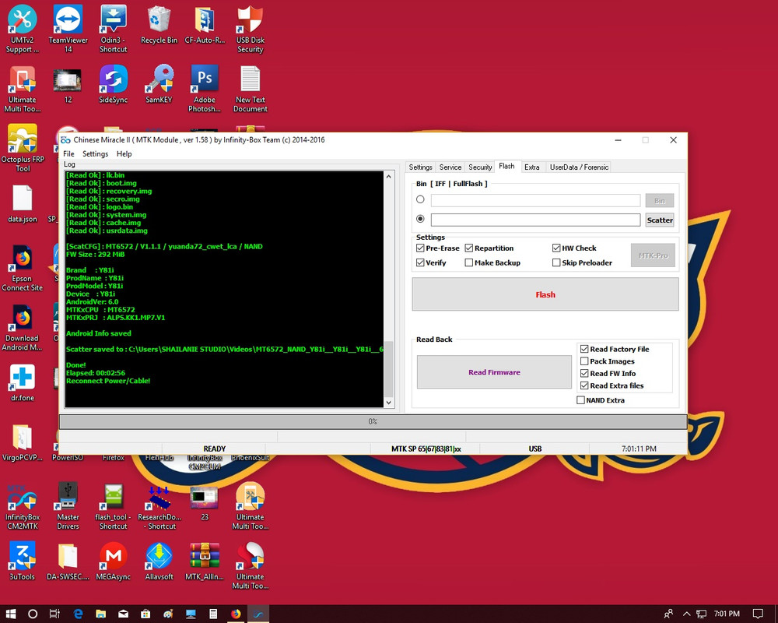Image resolution: width=778 pixels, height=623 pixels.
Task: Open Octoplus FRP Tool icon
Action: (23, 148)
